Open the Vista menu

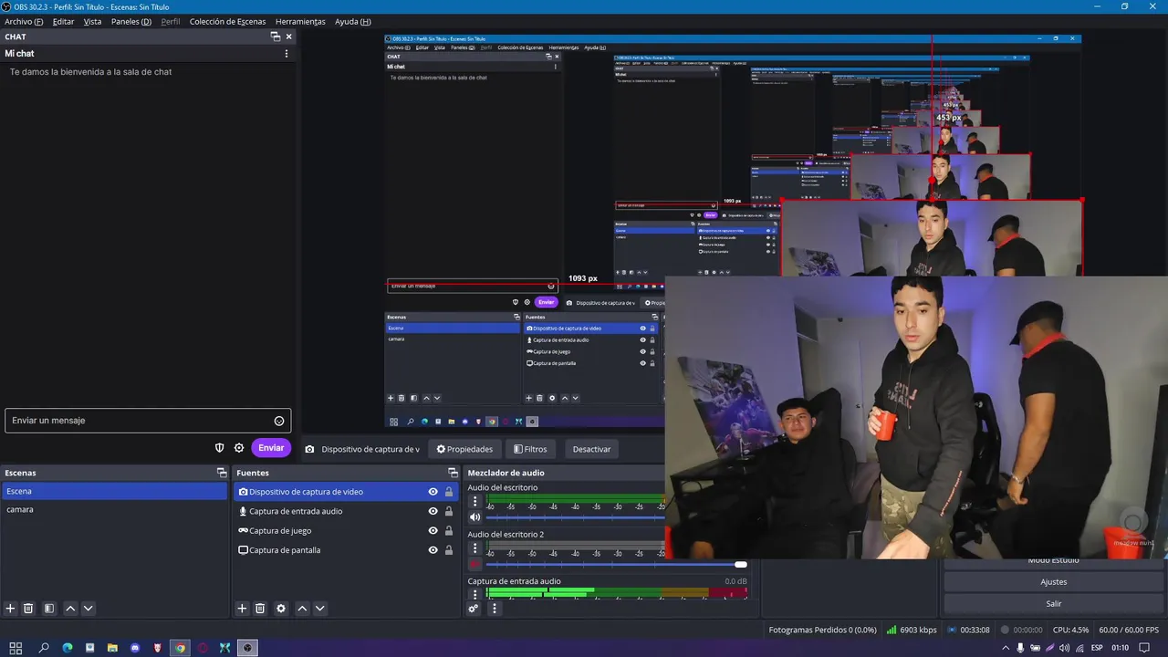click(93, 22)
